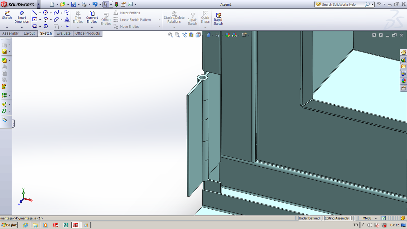Open the Smart Dimension dropdown arrow
This screenshot has height=229, width=407.
22,27
